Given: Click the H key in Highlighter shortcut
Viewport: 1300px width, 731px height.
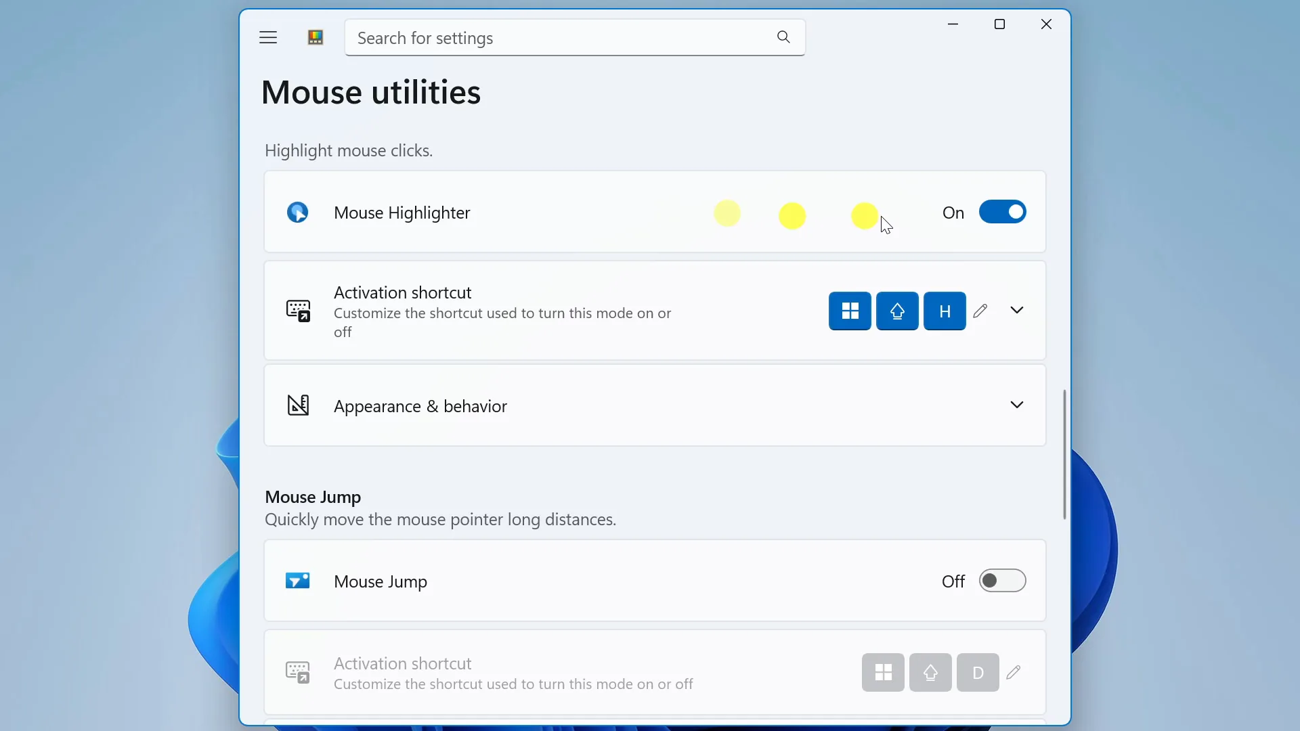Looking at the screenshot, I should click(x=945, y=311).
